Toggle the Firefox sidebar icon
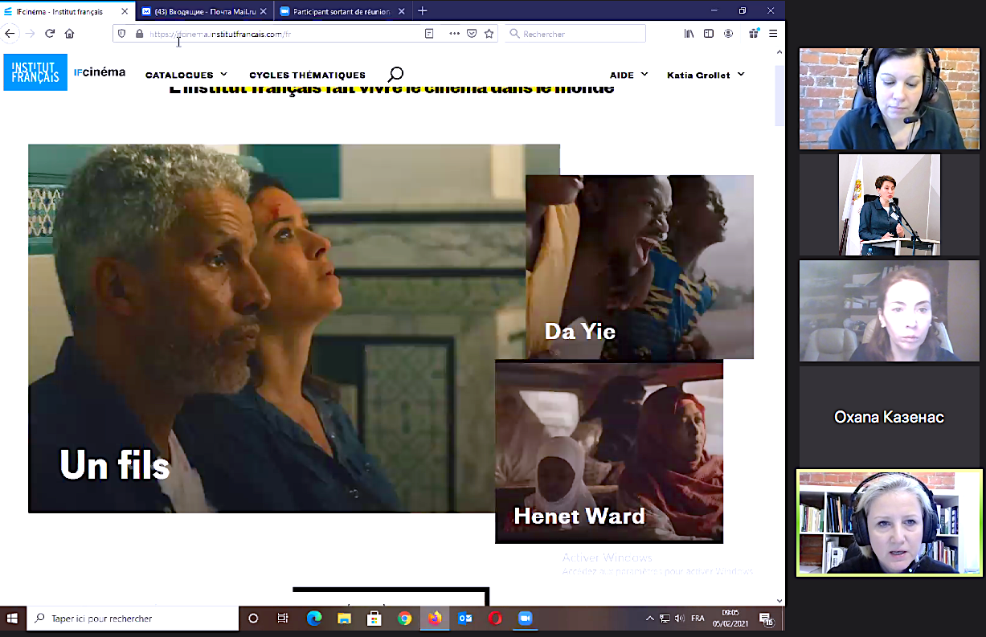 (x=709, y=34)
